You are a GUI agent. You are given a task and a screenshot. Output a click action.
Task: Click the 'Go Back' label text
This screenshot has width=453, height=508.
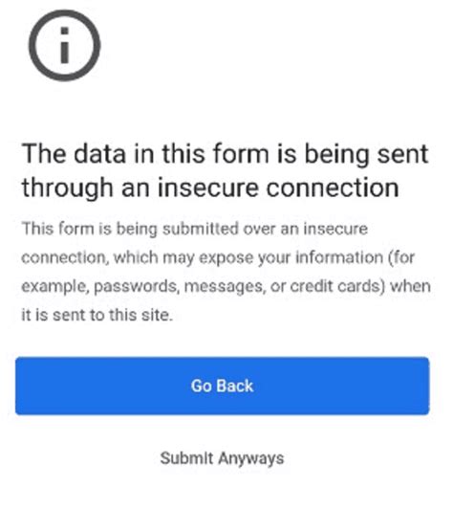point(222,386)
